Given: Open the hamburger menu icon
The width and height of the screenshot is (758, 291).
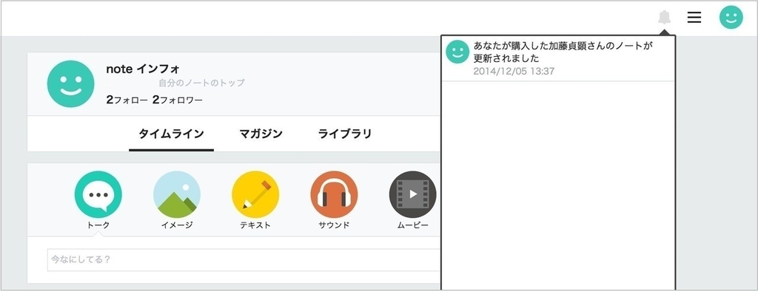Looking at the screenshot, I should tap(694, 18).
